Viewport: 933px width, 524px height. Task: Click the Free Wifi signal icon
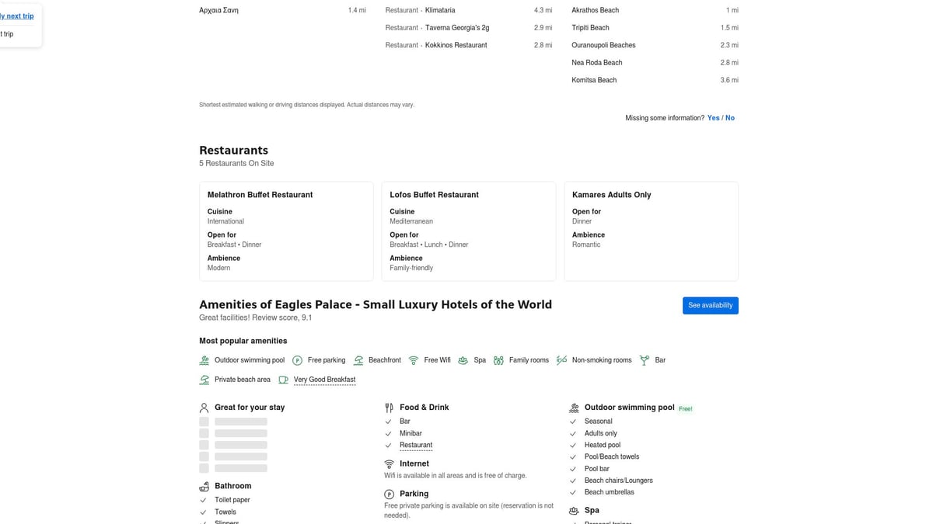[x=414, y=360]
